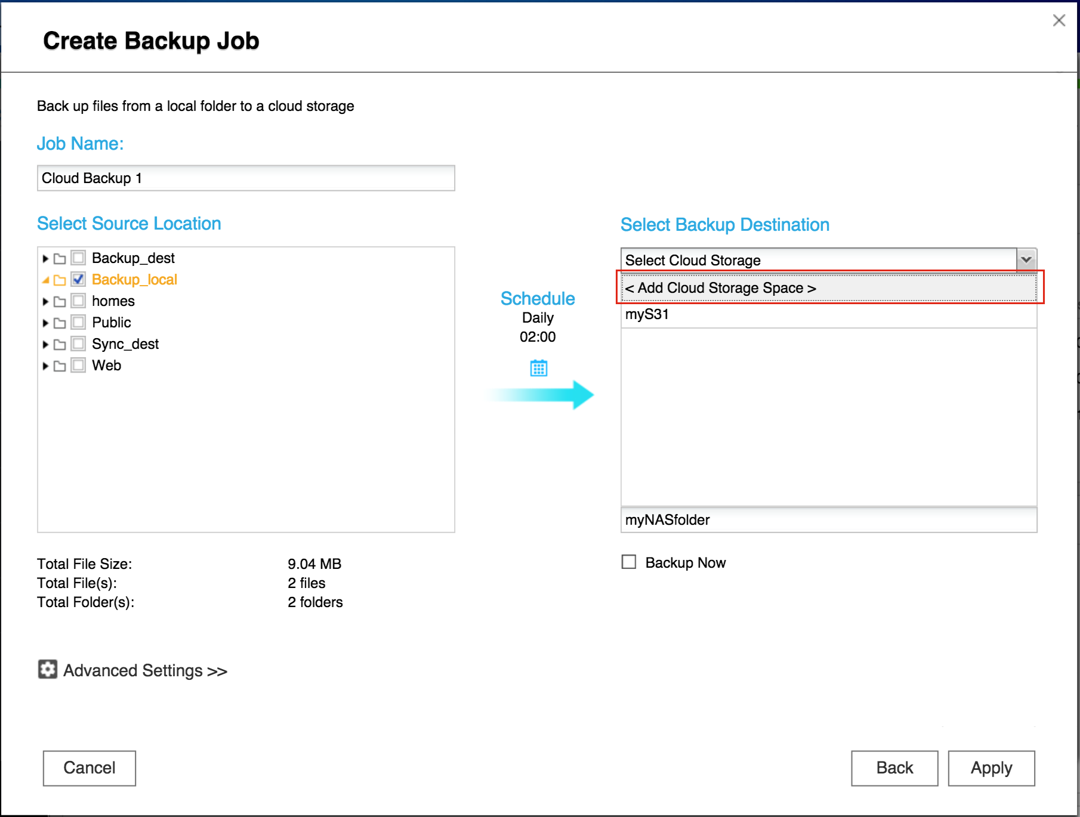Click the homes folder icon
The height and width of the screenshot is (817, 1080).
click(60, 302)
